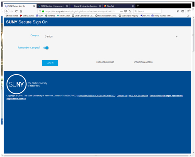Open the Citi Commercial Card bookmark
The height and width of the screenshot is (157, 195).
pyautogui.click(x=83, y=16)
